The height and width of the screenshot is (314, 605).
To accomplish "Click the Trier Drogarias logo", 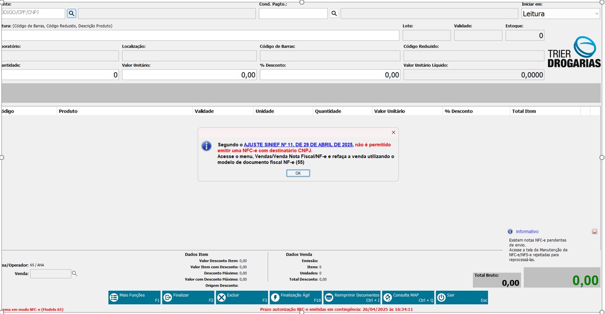I will point(574,53).
